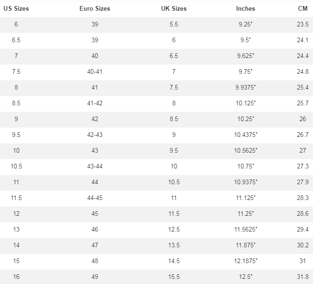Select the Euro size 40-41 cell
This screenshot has width=313, height=284.
pos(95,72)
